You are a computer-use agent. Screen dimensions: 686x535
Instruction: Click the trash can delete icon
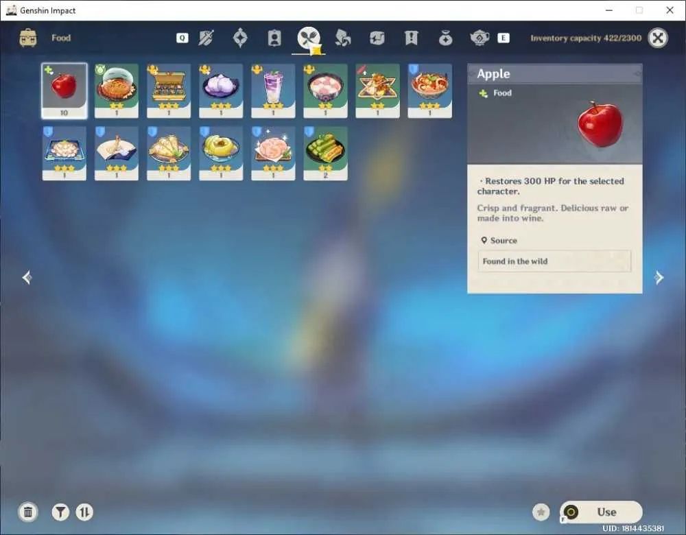click(28, 512)
